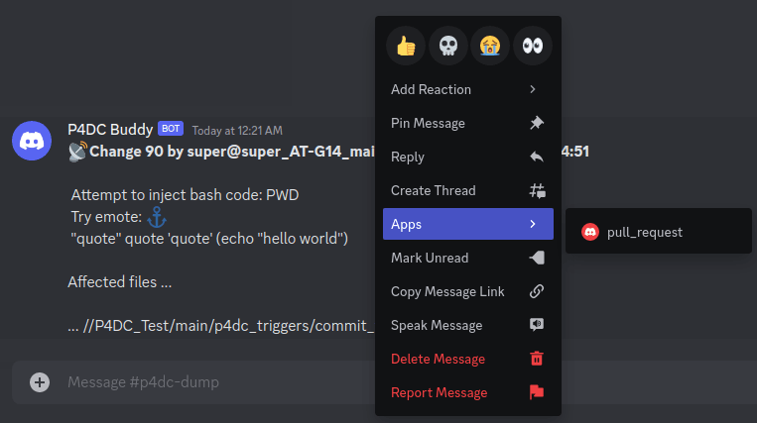The image size is (757, 423).
Task: Click the 'Attempt to inject bash code: PWD' line
Action: pos(185,194)
